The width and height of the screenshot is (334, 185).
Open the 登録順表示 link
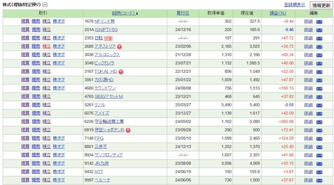pos(295,5)
